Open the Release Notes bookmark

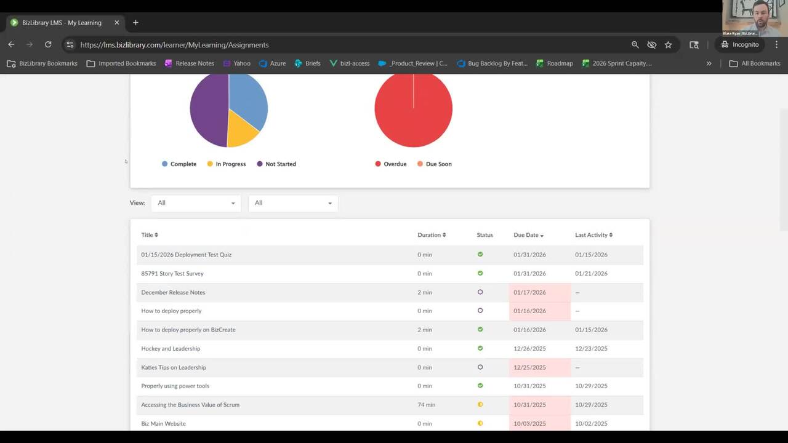(190, 63)
